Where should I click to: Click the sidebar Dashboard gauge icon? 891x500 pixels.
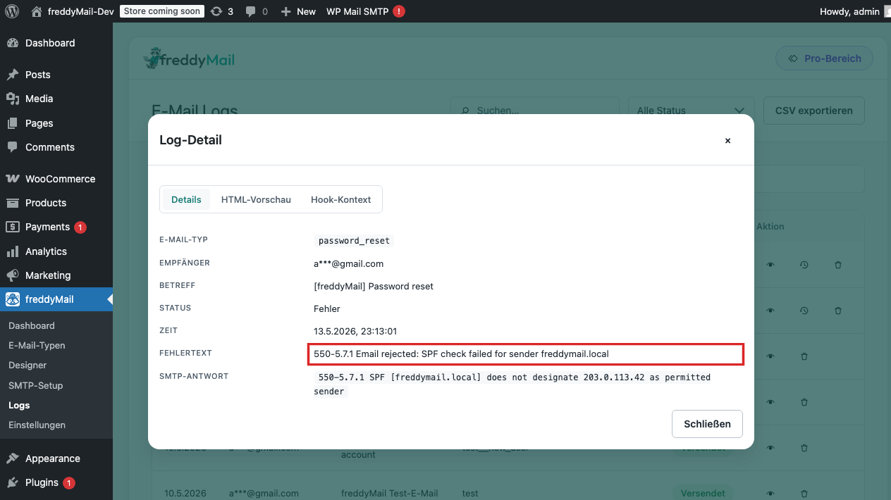coord(13,43)
